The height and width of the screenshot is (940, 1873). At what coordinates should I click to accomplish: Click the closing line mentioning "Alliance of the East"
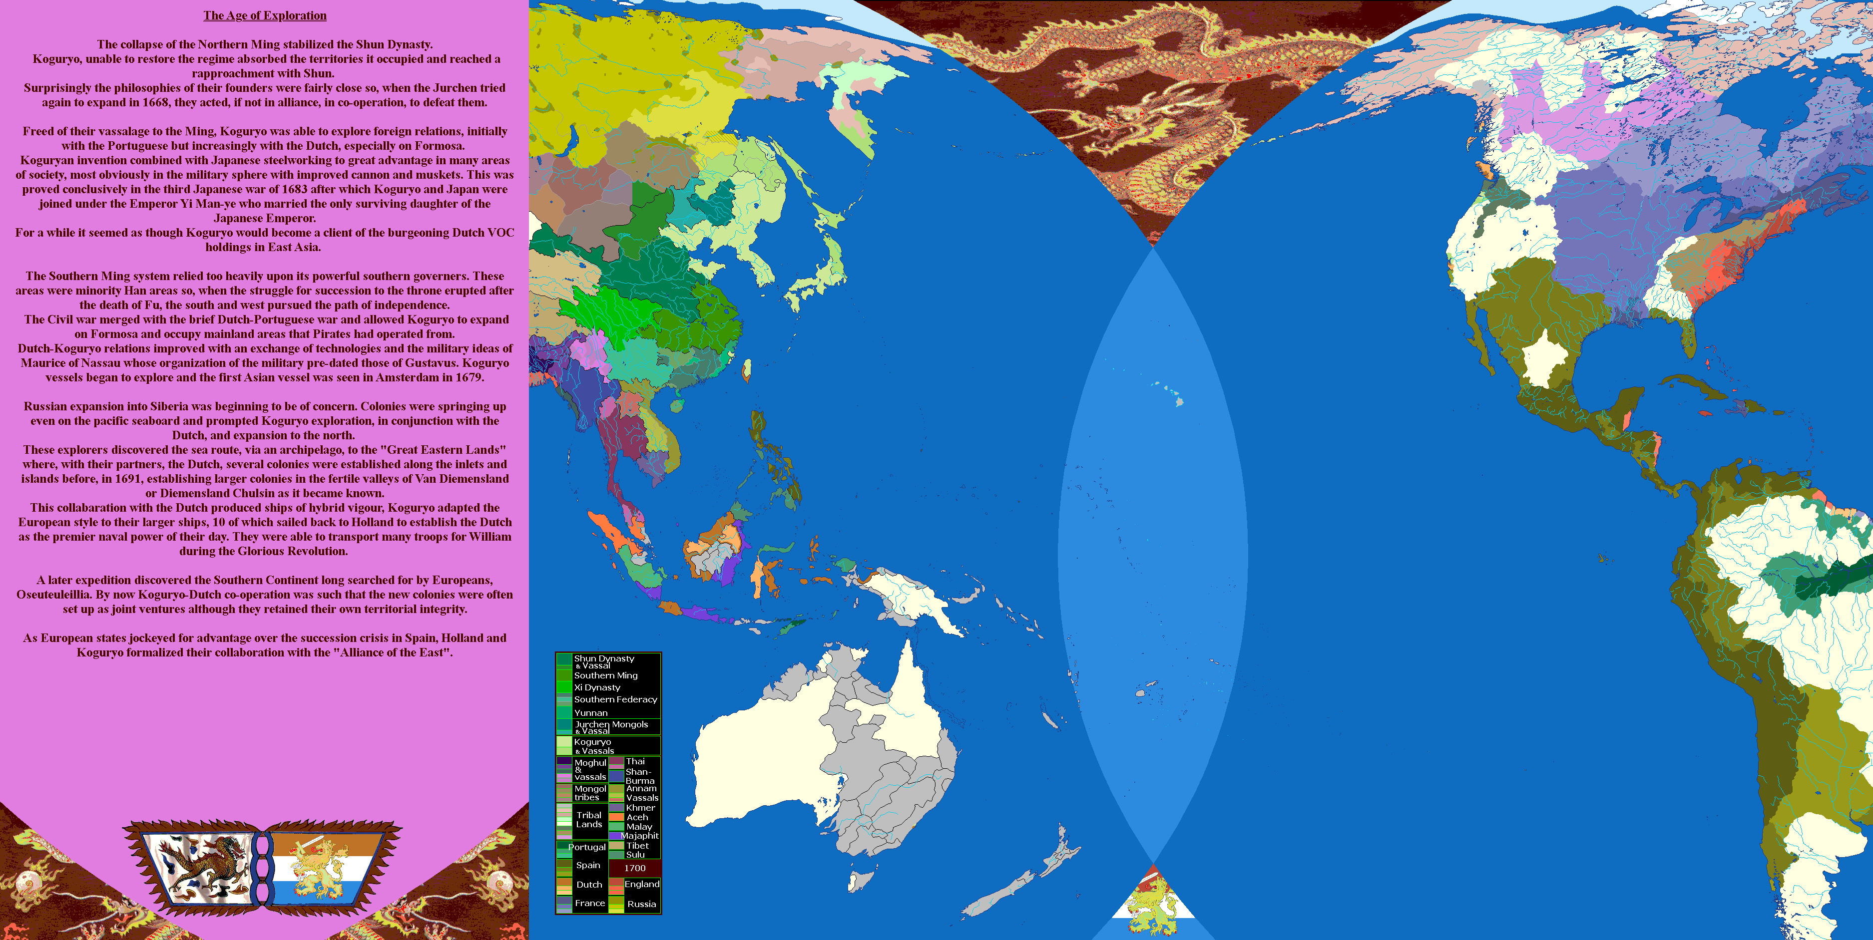point(265,645)
